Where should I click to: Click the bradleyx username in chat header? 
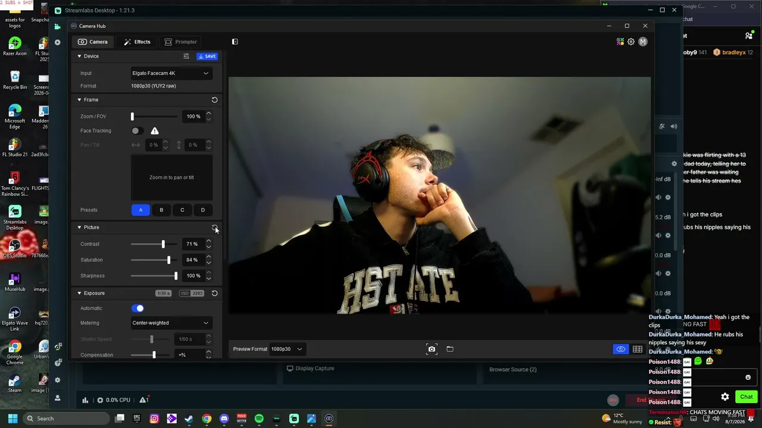(x=733, y=52)
